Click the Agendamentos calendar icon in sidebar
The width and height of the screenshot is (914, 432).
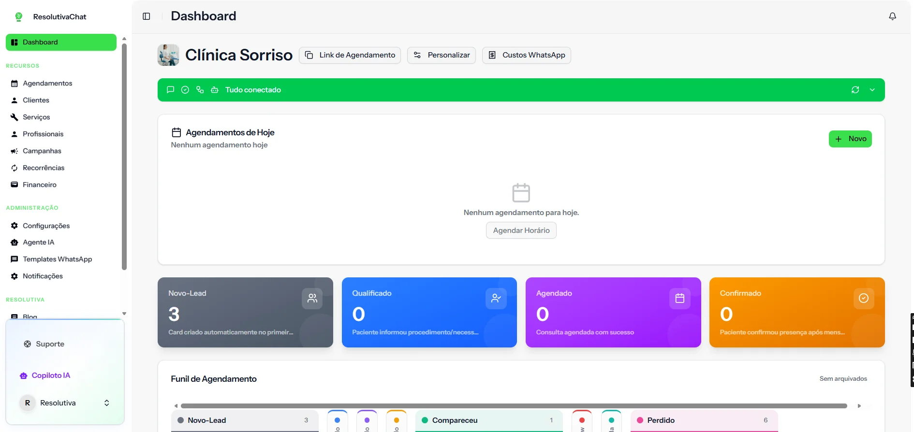(15, 83)
